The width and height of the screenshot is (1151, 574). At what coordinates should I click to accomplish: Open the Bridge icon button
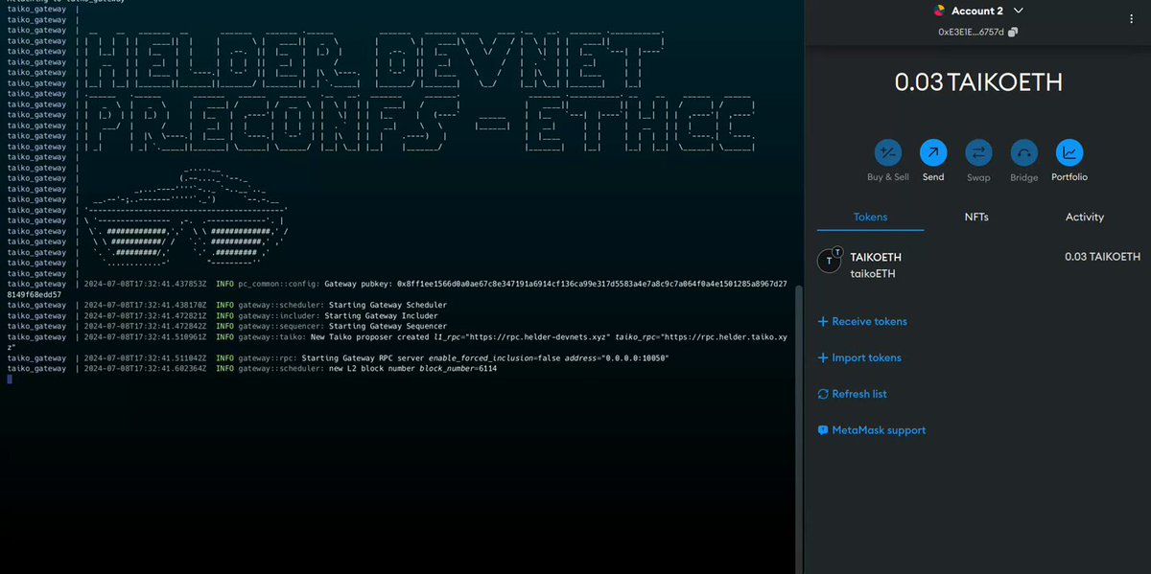pos(1023,152)
